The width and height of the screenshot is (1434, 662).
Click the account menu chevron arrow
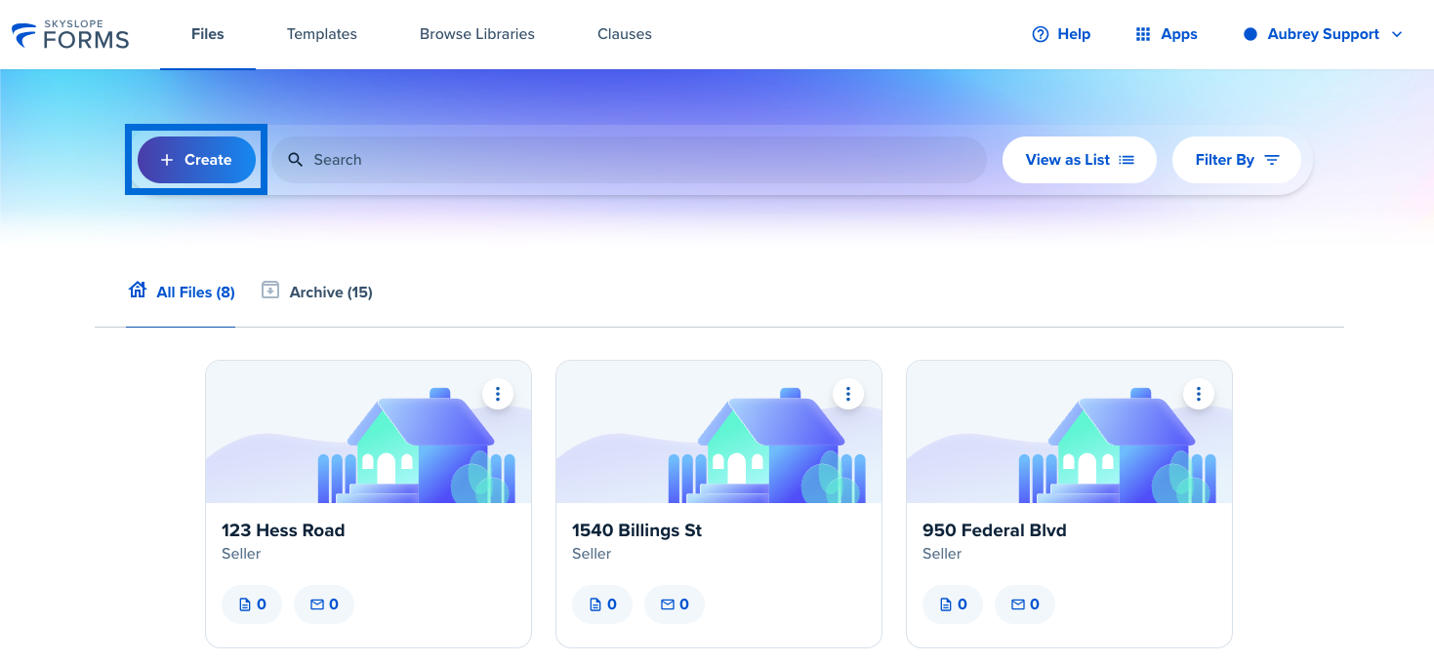pyautogui.click(x=1397, y=34)
